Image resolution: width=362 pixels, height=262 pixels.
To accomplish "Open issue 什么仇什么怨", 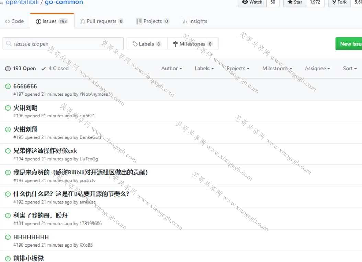I will click(x=71, y=194).
